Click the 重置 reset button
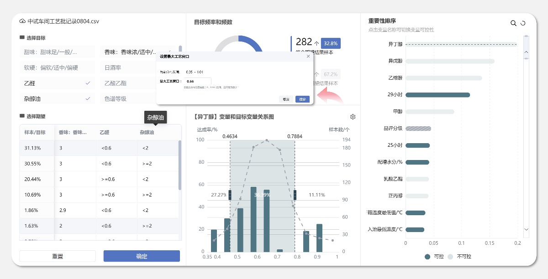The image size is (548, 279). click(57, 256)
